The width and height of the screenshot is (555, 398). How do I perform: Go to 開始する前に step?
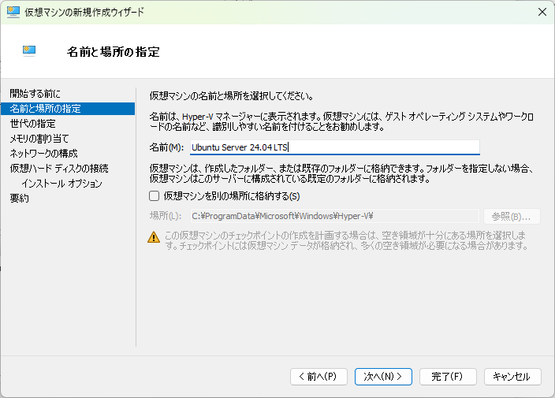(35, 94)
